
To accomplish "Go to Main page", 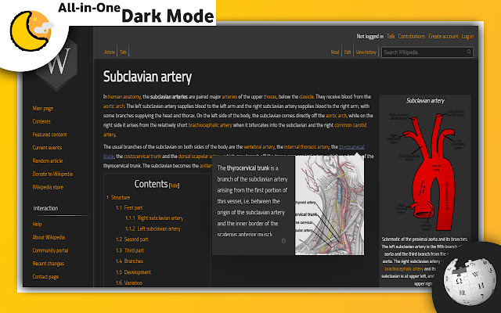I will pyautogui.click(x=43, y=108).
